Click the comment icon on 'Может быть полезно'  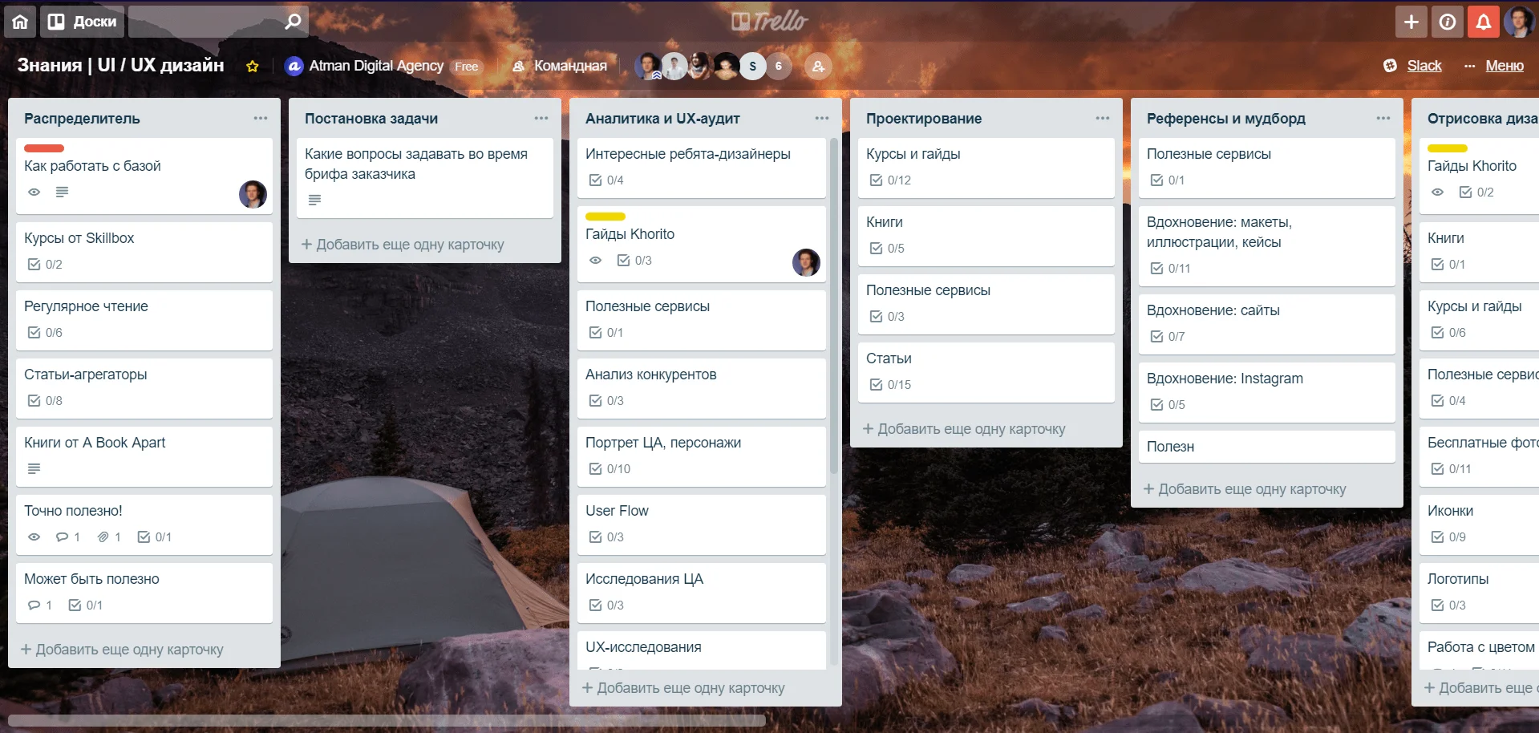coord(34,605)
